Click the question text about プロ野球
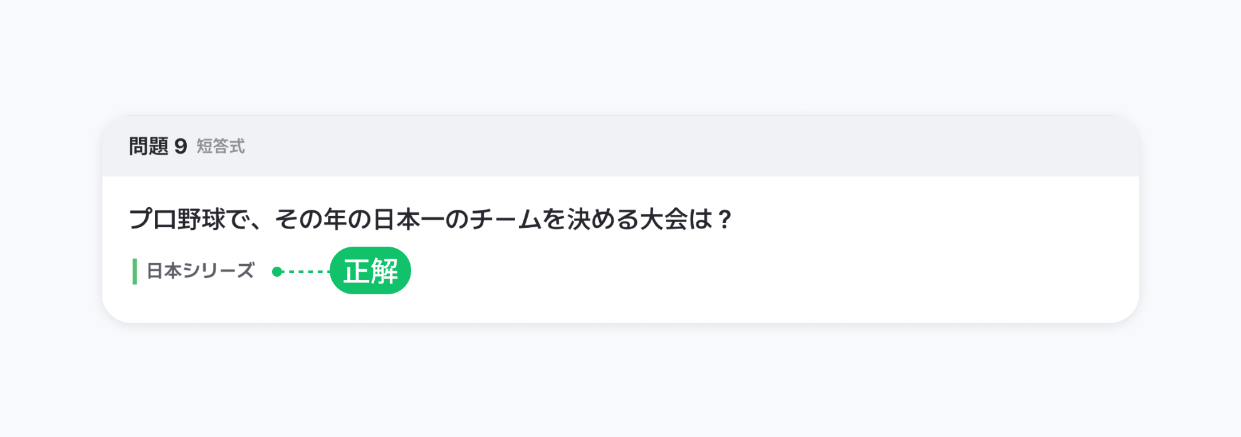The image size is (1241, 437). [x=430, y=219]
